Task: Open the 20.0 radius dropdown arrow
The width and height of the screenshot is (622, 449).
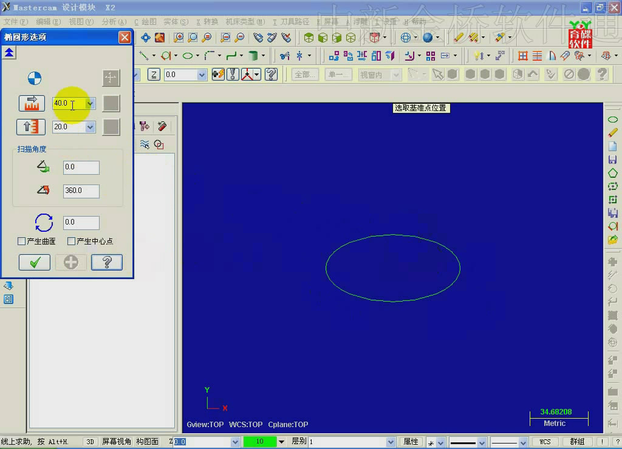Action: 91,127
